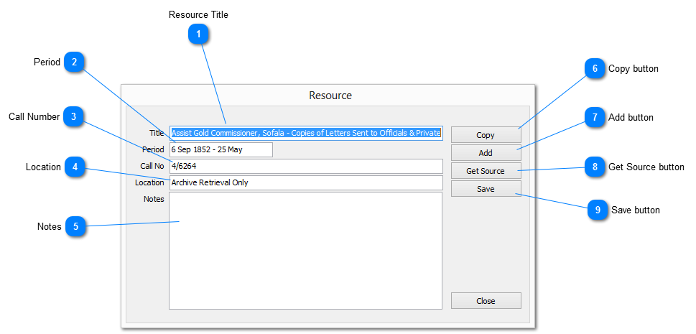Select callout marker 3 for Call Number

(x=74, y=116)
